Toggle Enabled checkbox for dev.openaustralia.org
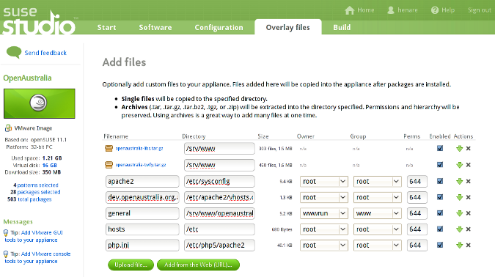This screenshot has width=495, height=277. (440, 197)
